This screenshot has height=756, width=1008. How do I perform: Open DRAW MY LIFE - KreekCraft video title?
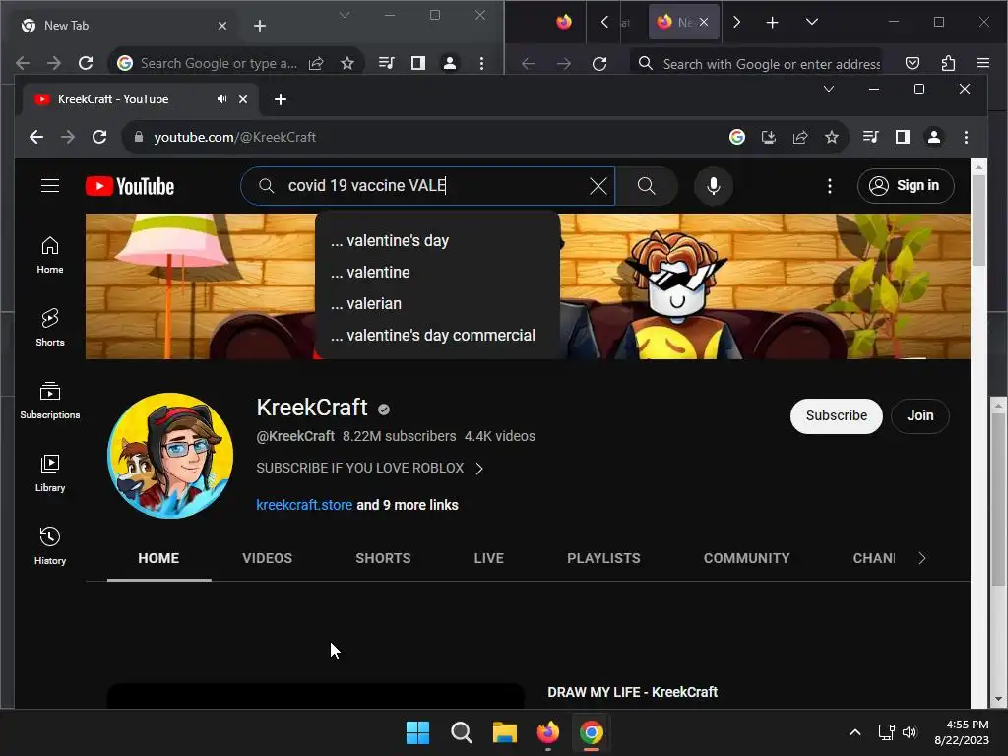pos(632,692)
